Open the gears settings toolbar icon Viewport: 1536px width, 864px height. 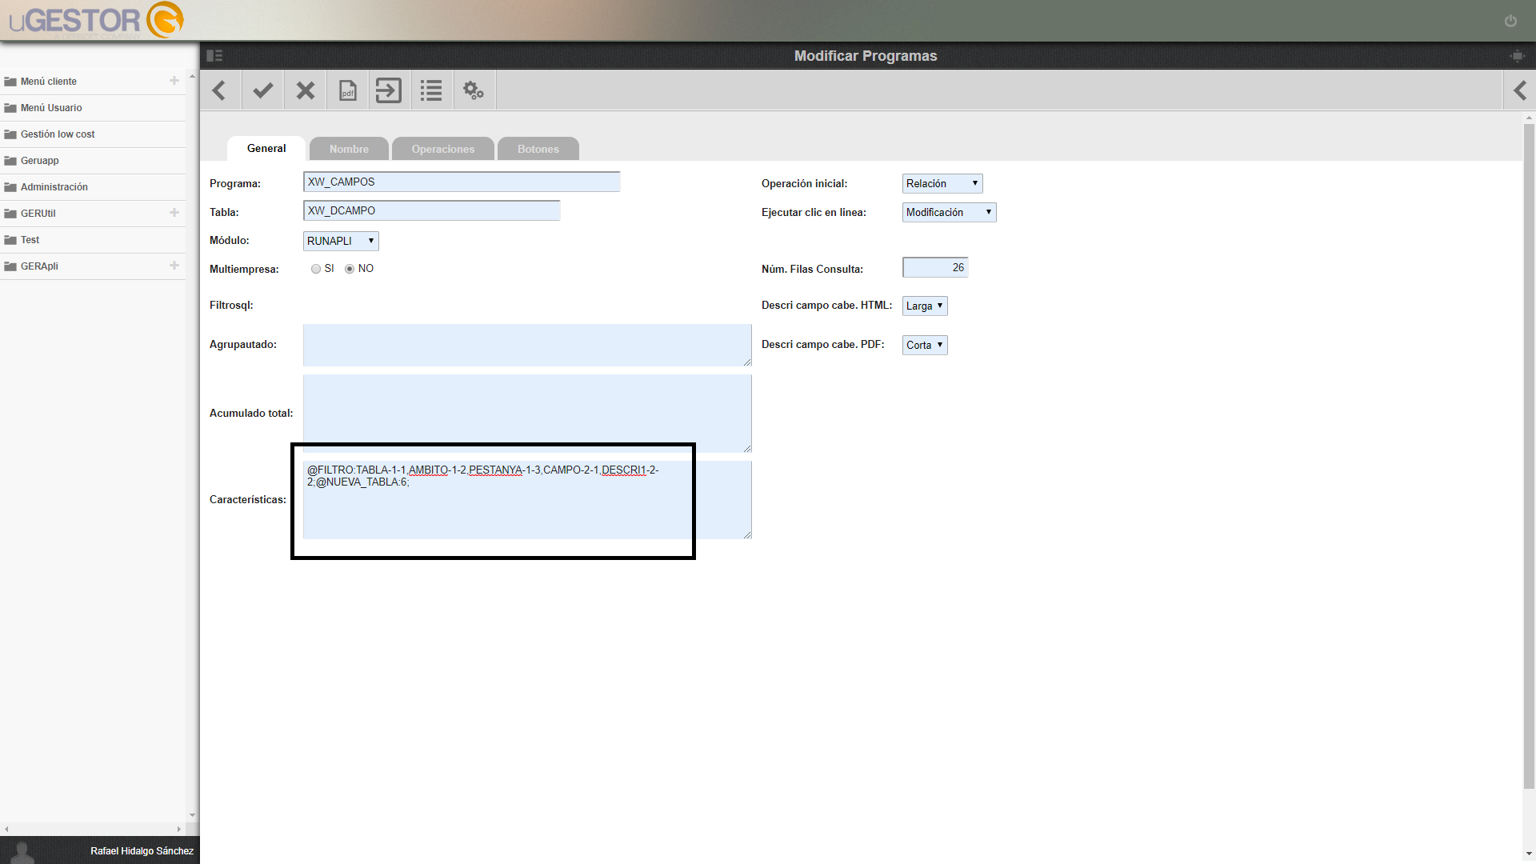tap(474, 90)
